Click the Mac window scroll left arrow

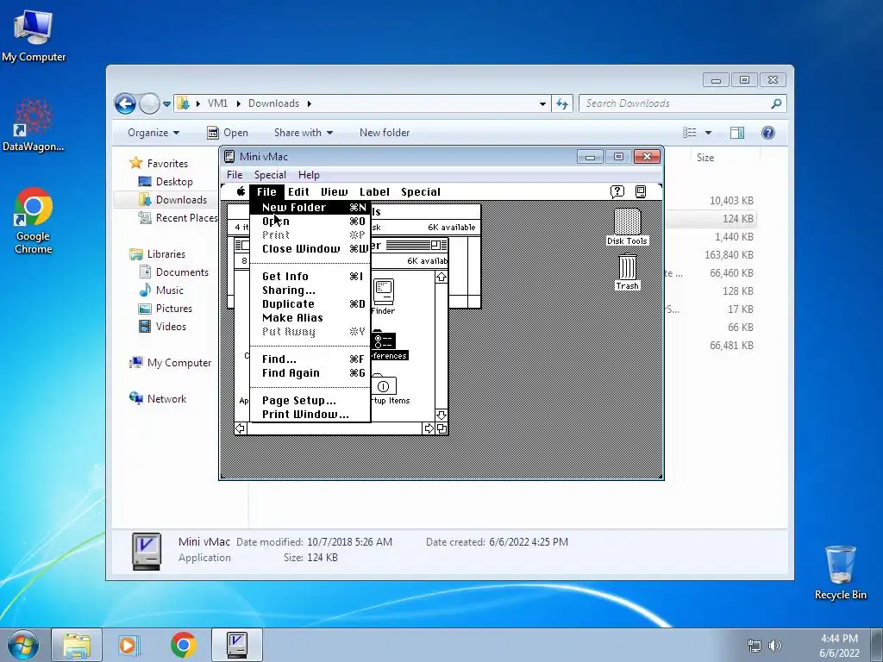click(241, 428)
